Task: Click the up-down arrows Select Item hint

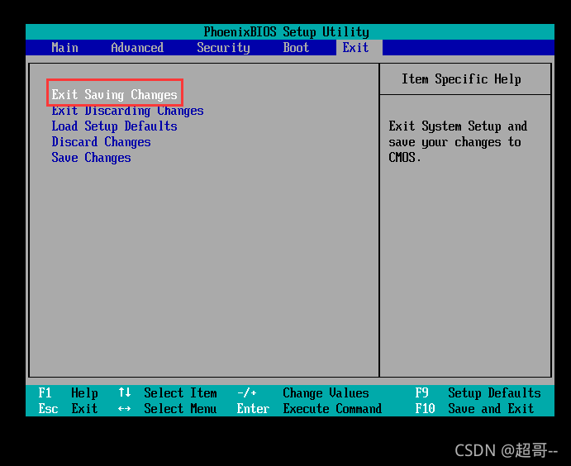Action: pyautogui.click(x=168, y=392)
